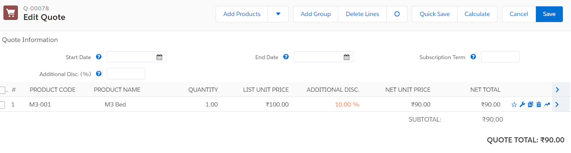The height and width of the screenshot is (153, 571).
Task: Clone the M3 Bed quote line
Action: [x=530, y=105]
